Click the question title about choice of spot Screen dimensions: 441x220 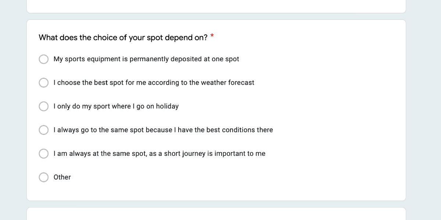(123, 37)
